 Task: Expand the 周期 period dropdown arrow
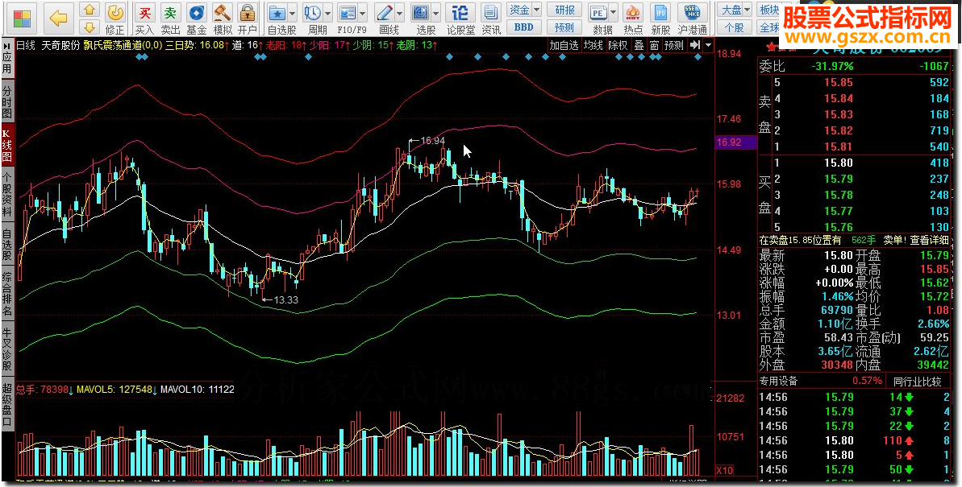coord(327,12)
